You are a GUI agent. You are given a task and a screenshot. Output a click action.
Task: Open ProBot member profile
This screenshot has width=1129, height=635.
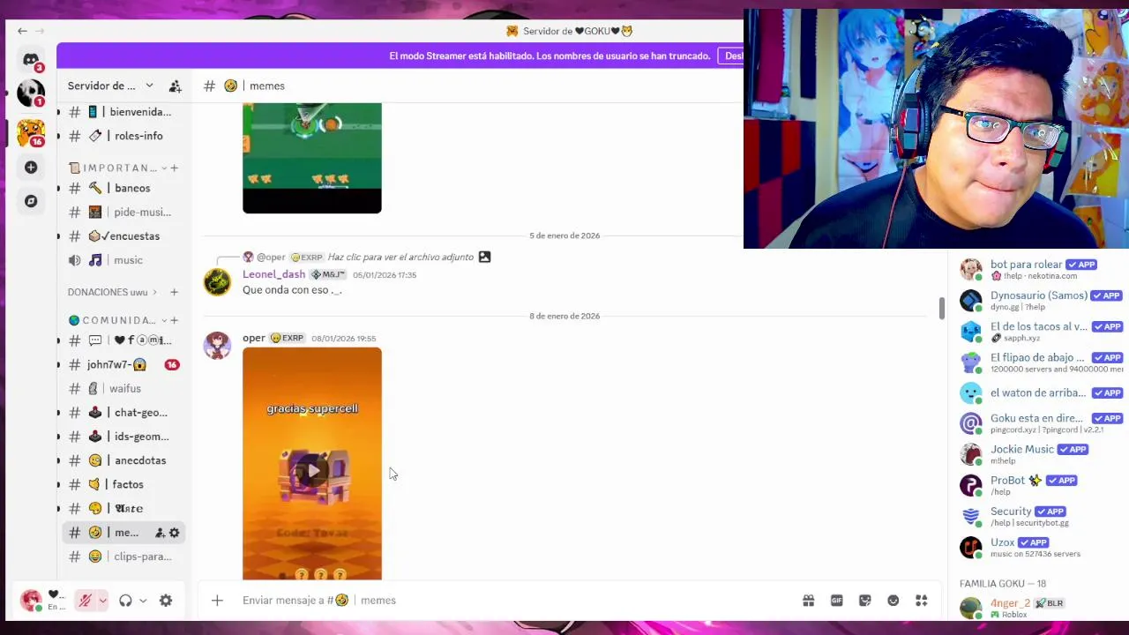click(x=1041, y=485)
